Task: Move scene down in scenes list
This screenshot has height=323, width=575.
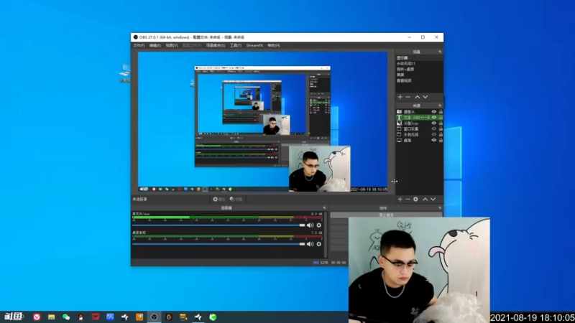Action: pyautogui.click(x=425, y=97)
